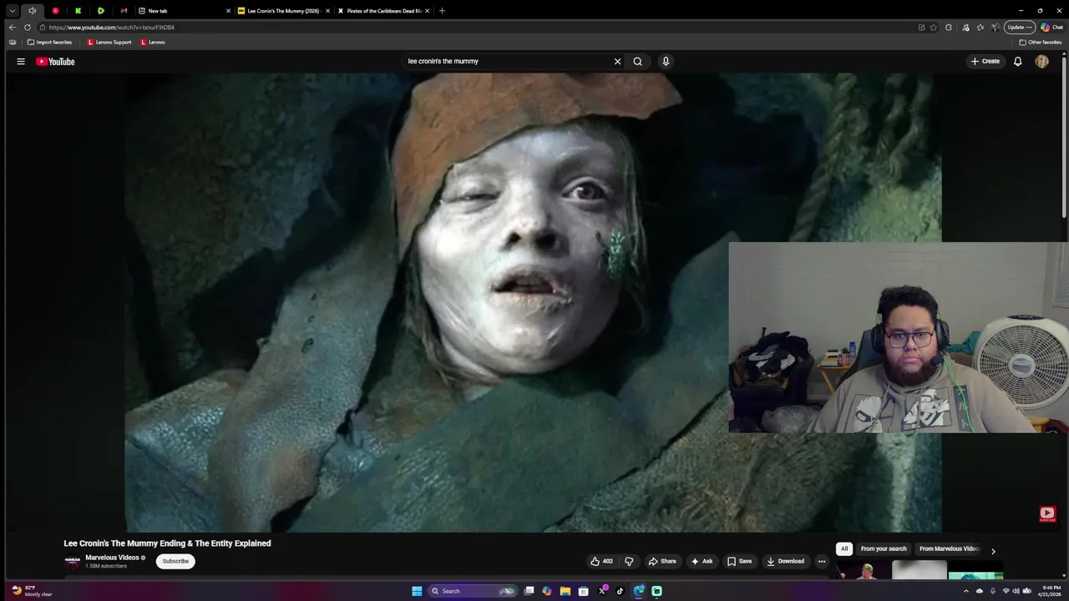Save the video to a playlist
The width and height of the screenshot is (1069, 601).
tap(739, 561)
